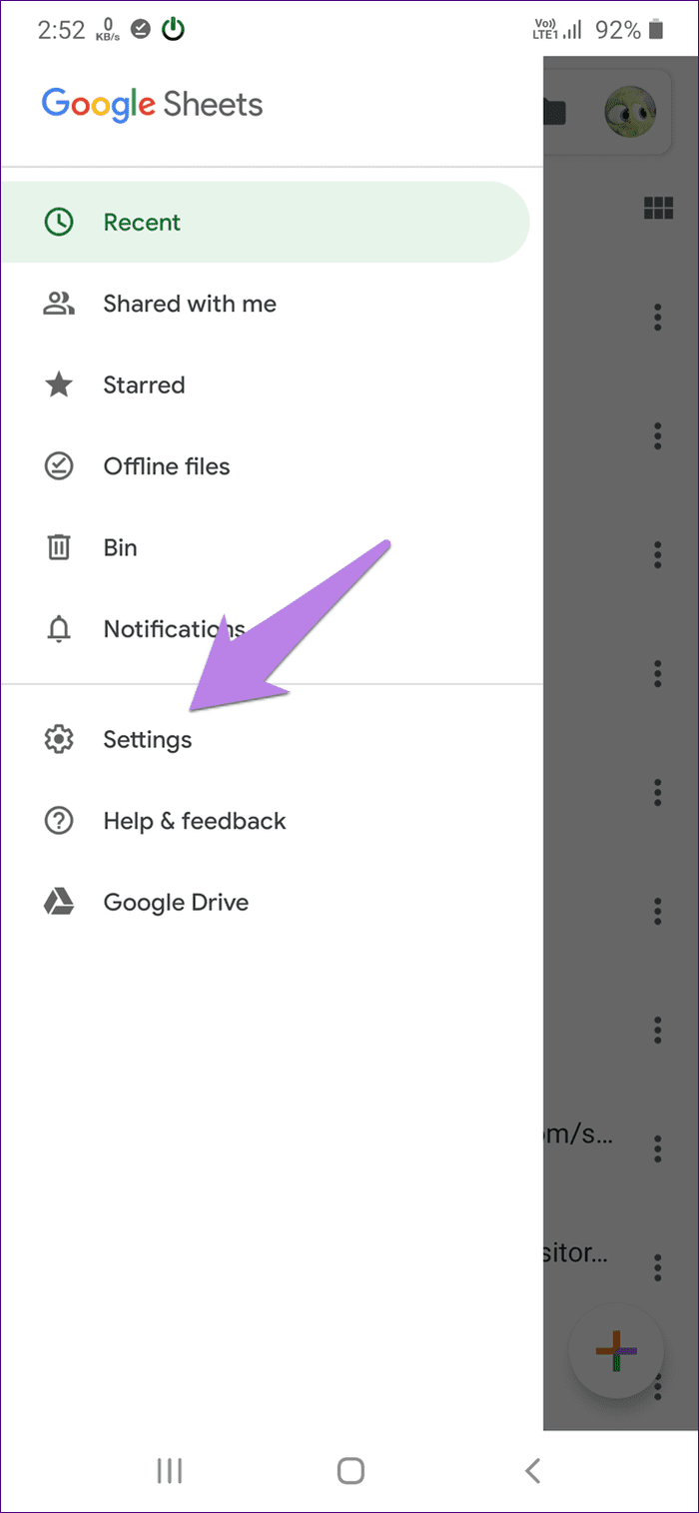Open Settings
This screenshot has width=699, height=1513.
pos(272,740)
